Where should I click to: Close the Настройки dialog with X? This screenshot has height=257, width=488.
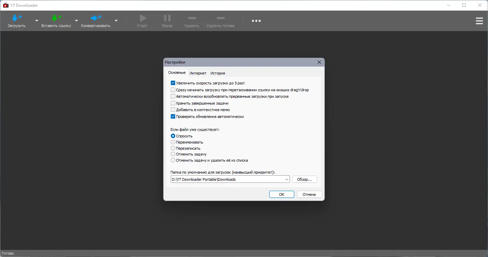pyautogui.click(x=319, y=62)
